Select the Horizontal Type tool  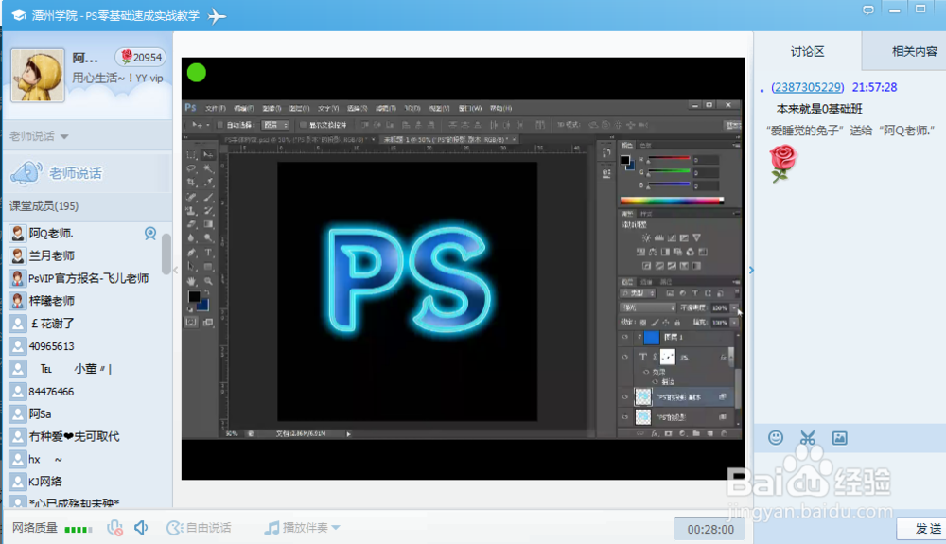(x=208, y=253)
